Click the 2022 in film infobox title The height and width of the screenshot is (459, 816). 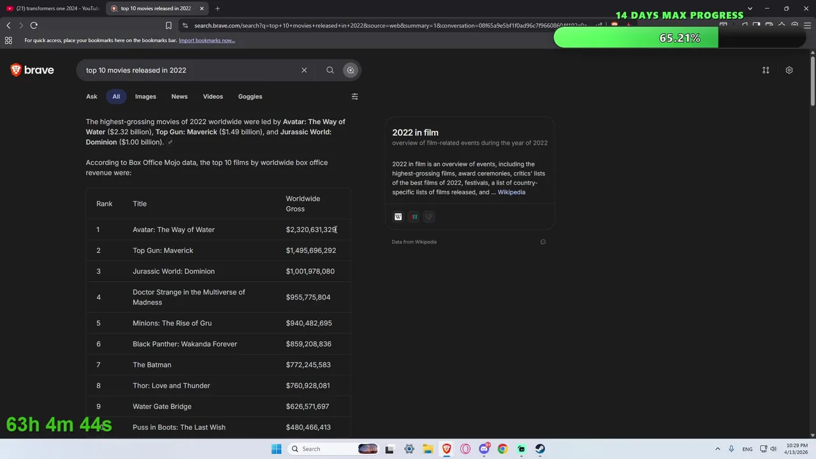click(x=415, y=133)
